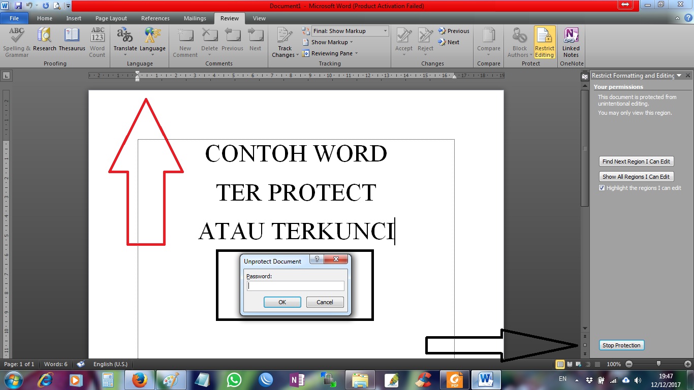This screenshot has height=390, width=694.
Task: Toggle Accept change
Action: pos(403,38)
